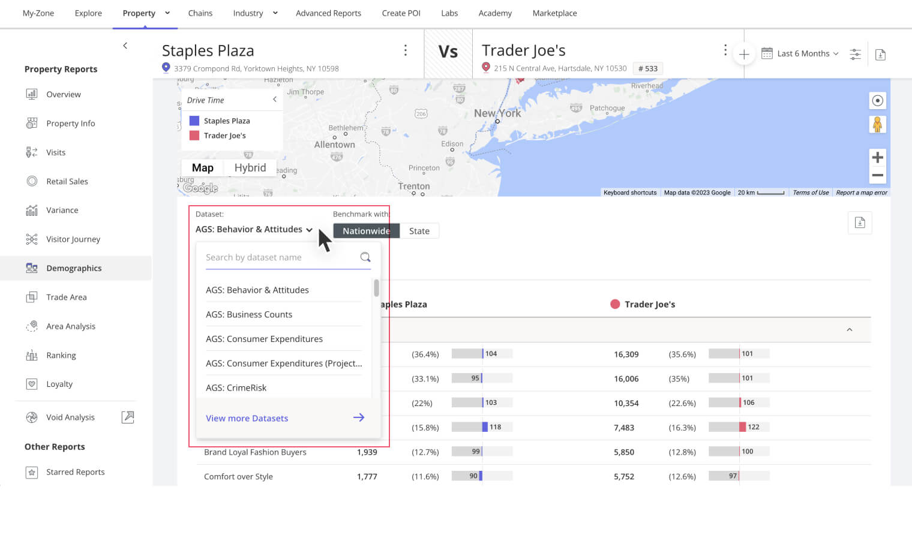
Task: Toggle the AGS: Behavior & Attitudes dataset dropdown
Action: 254,229
